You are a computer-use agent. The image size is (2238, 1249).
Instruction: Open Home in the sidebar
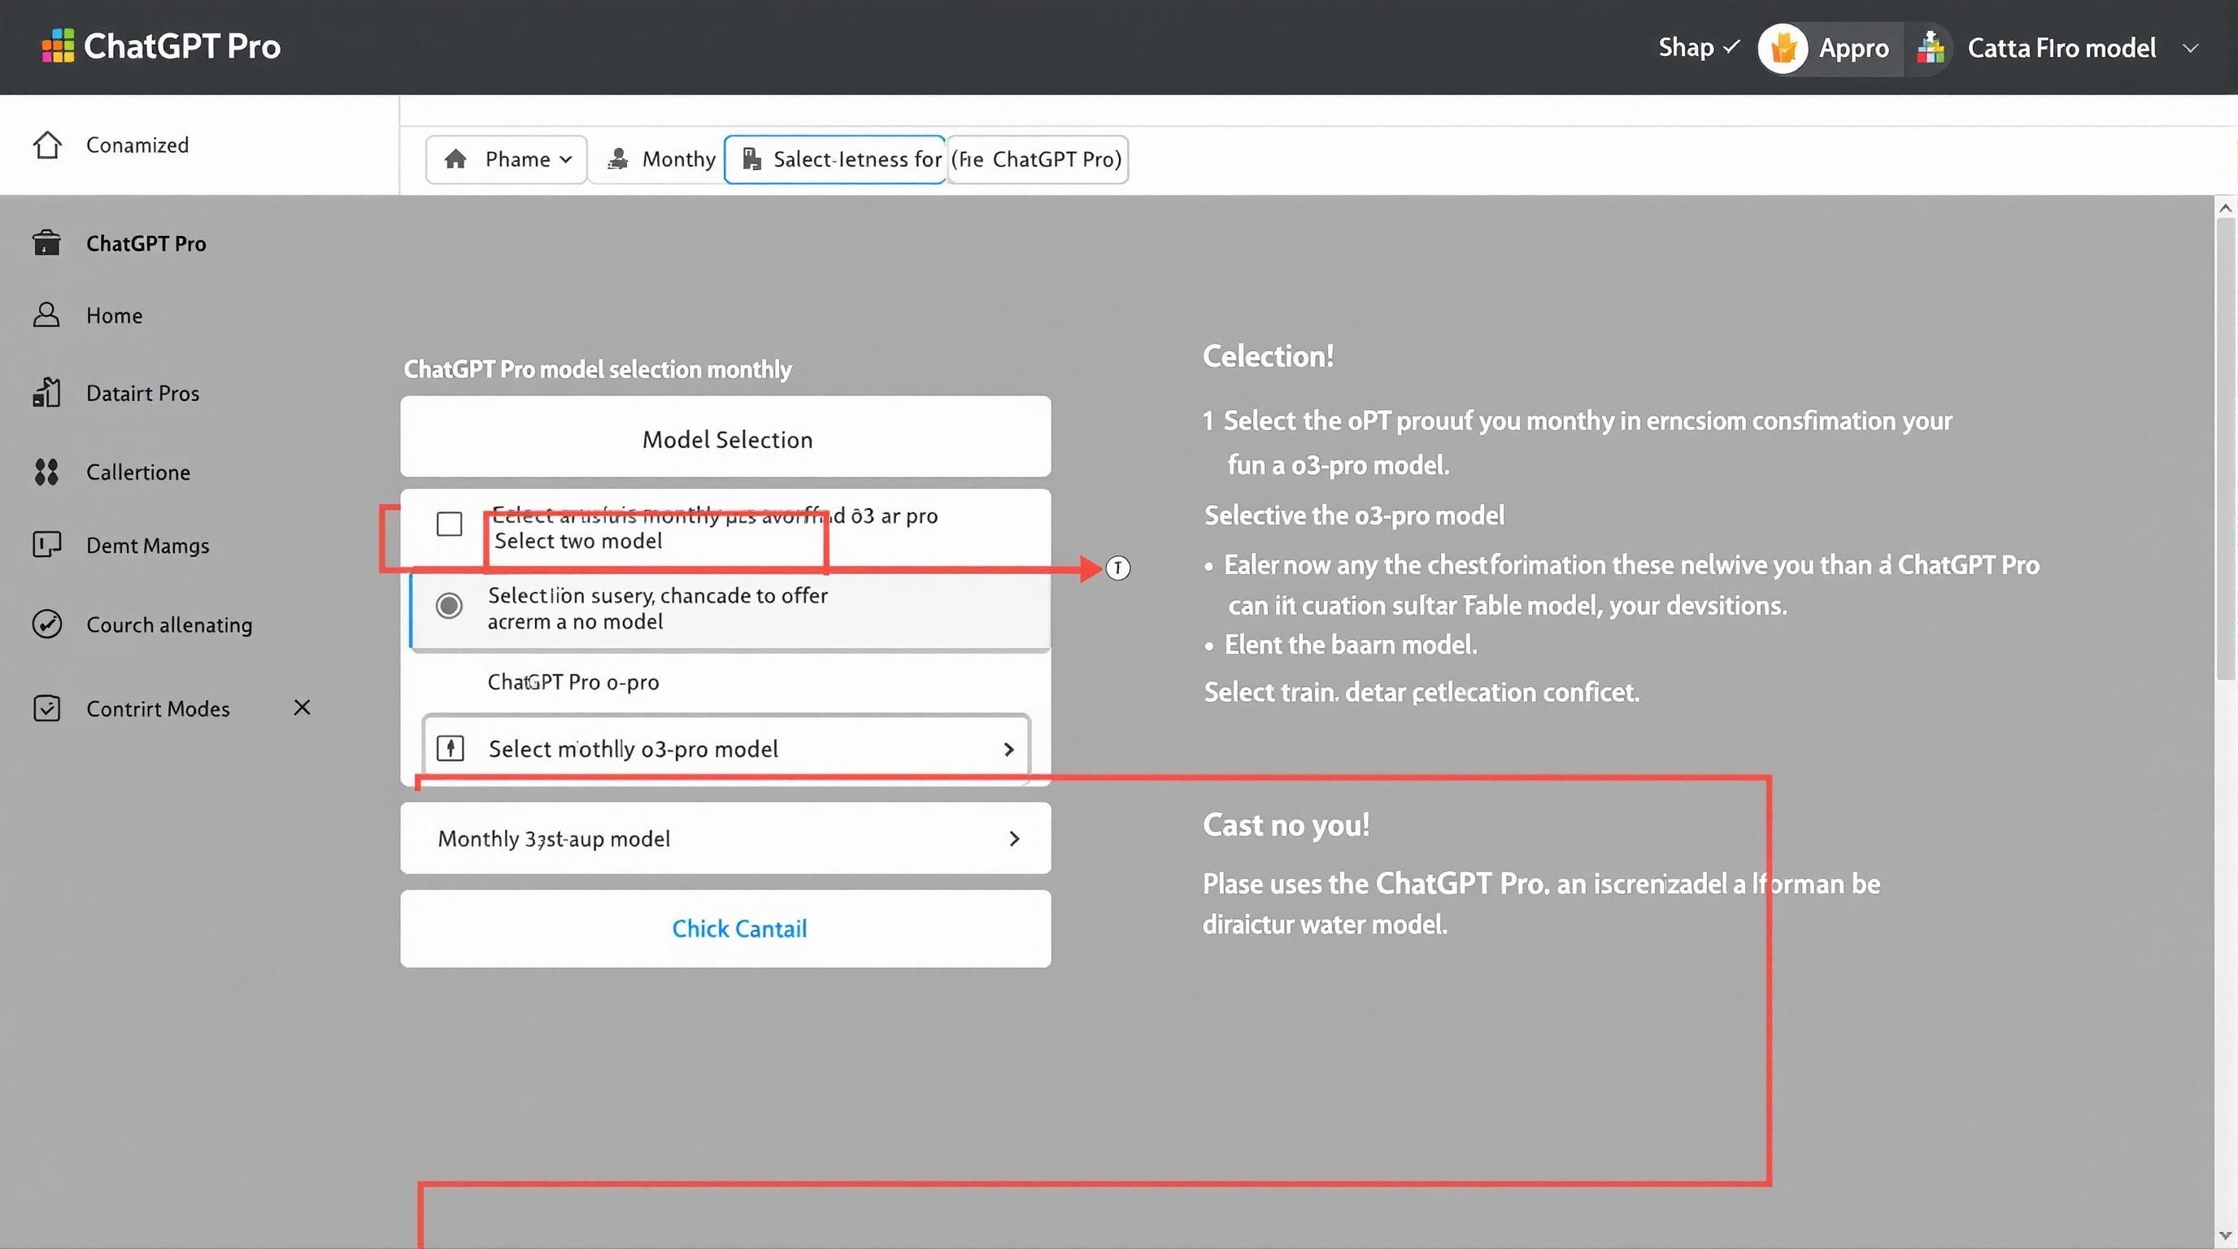pos(114,316)
